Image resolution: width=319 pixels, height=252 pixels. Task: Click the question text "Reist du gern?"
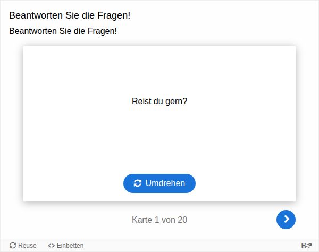coord(159,101)
